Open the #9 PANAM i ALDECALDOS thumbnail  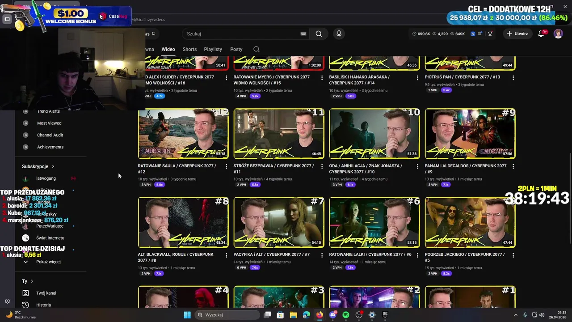(470, 134)
